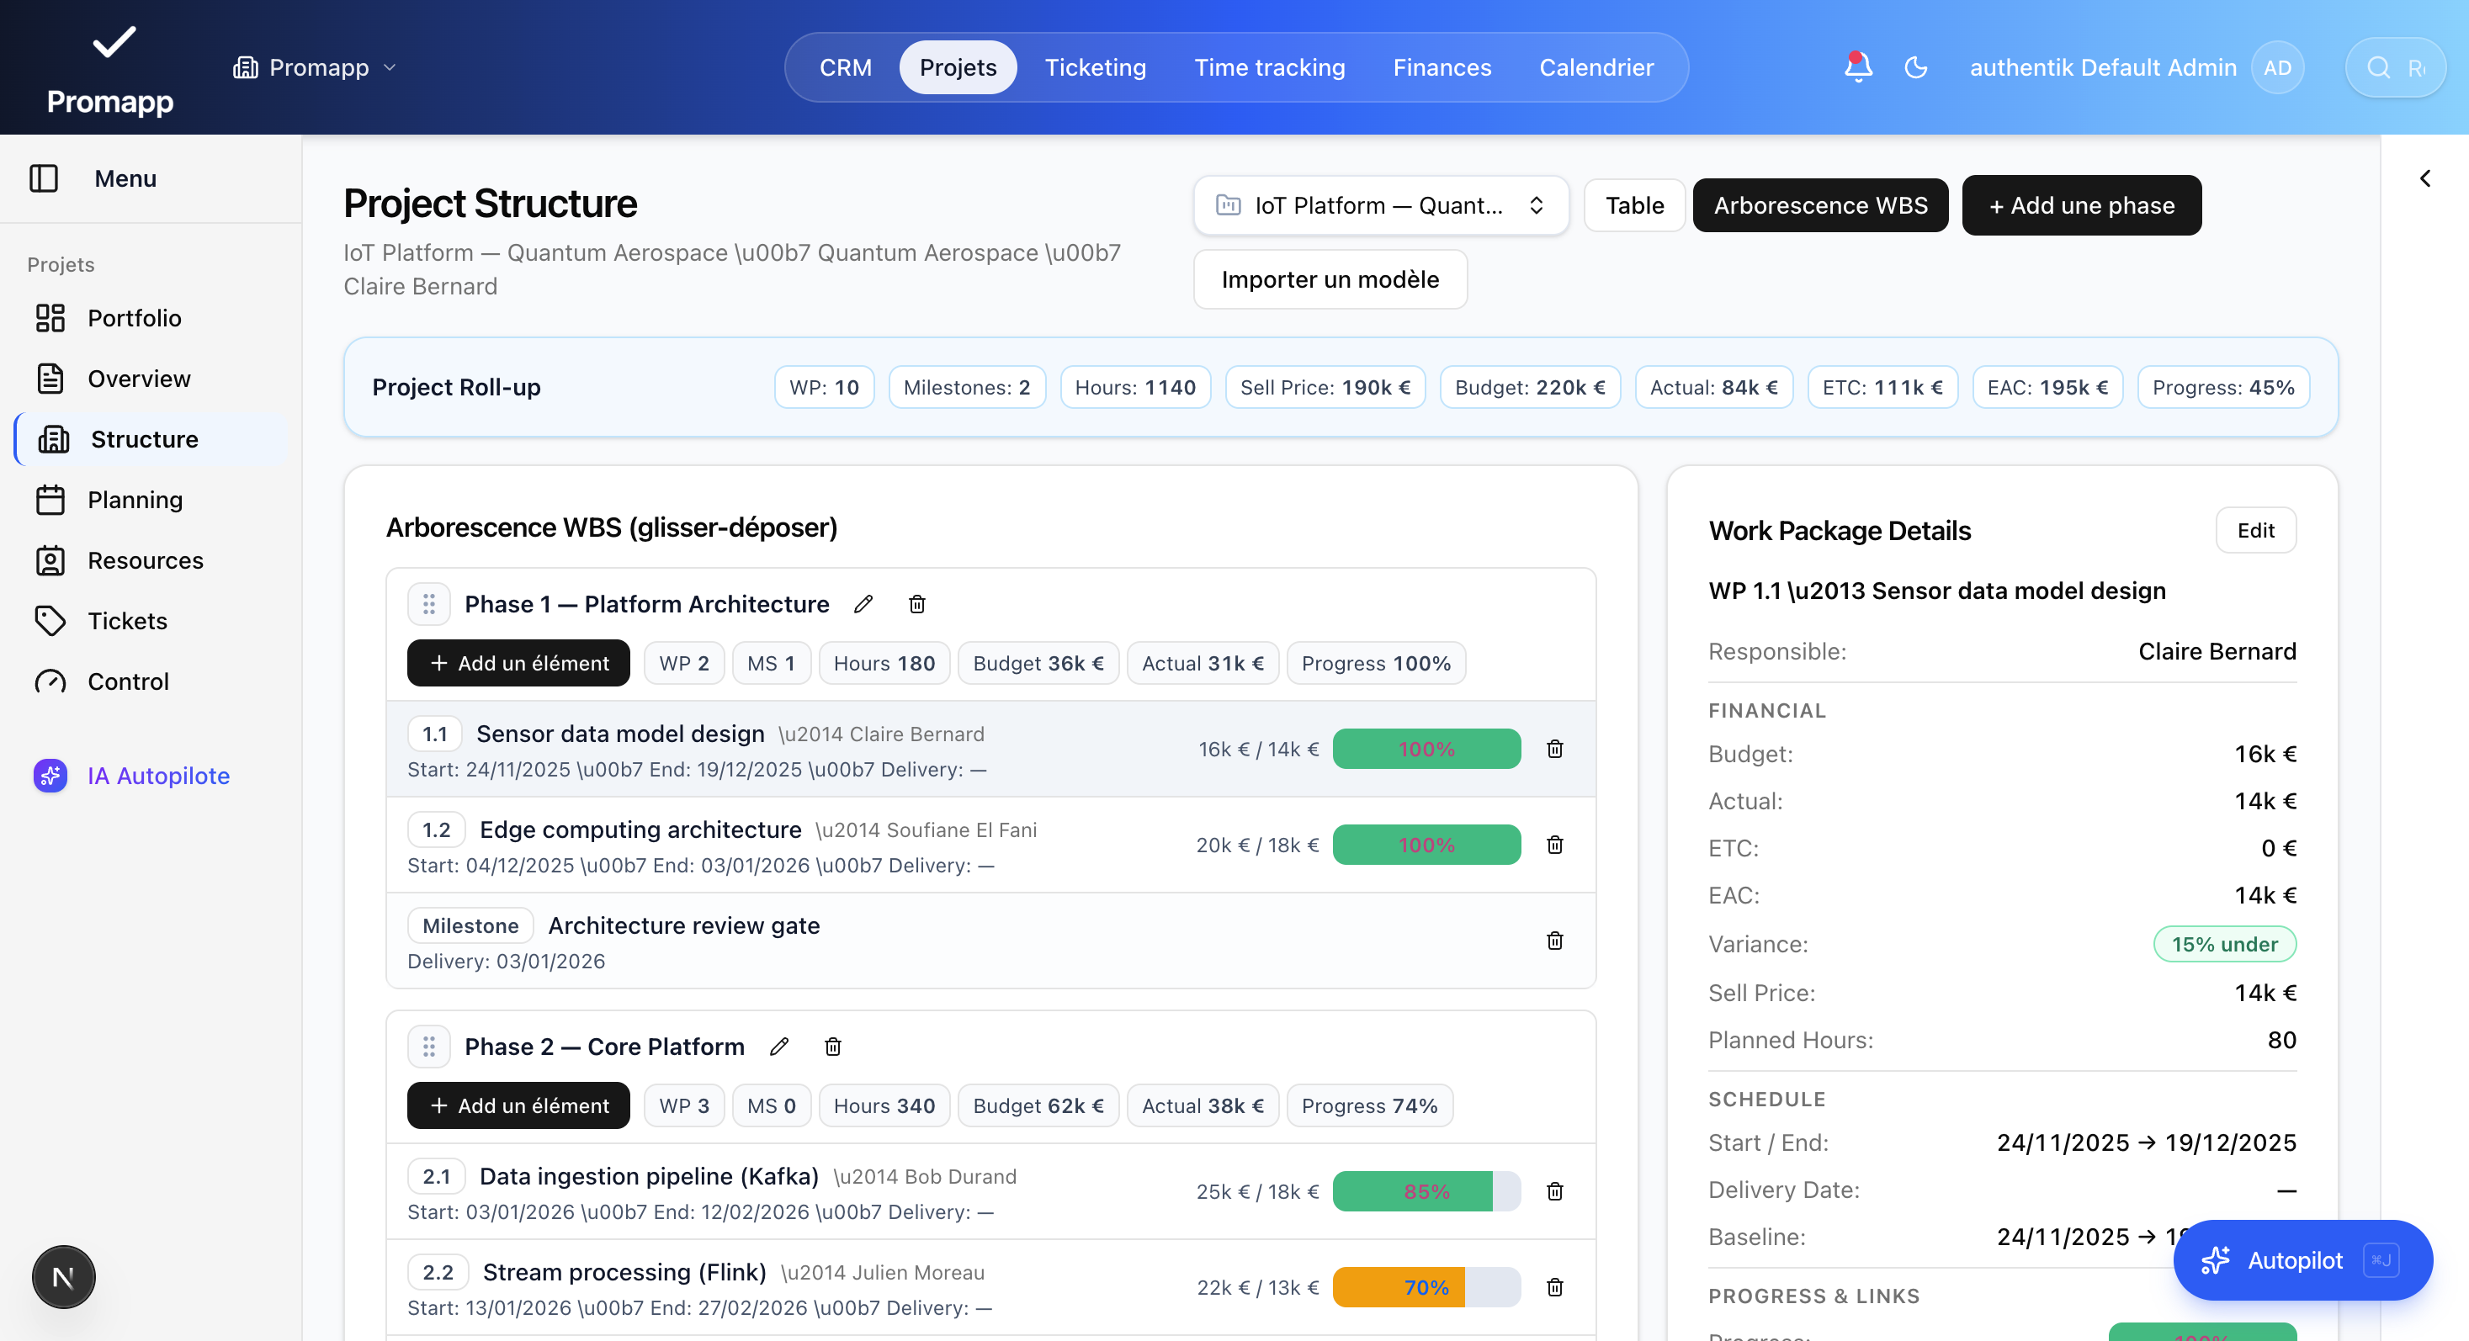
Task: Click the Progress: 45% roll-up chip
Action: [x=2223, y=387]
